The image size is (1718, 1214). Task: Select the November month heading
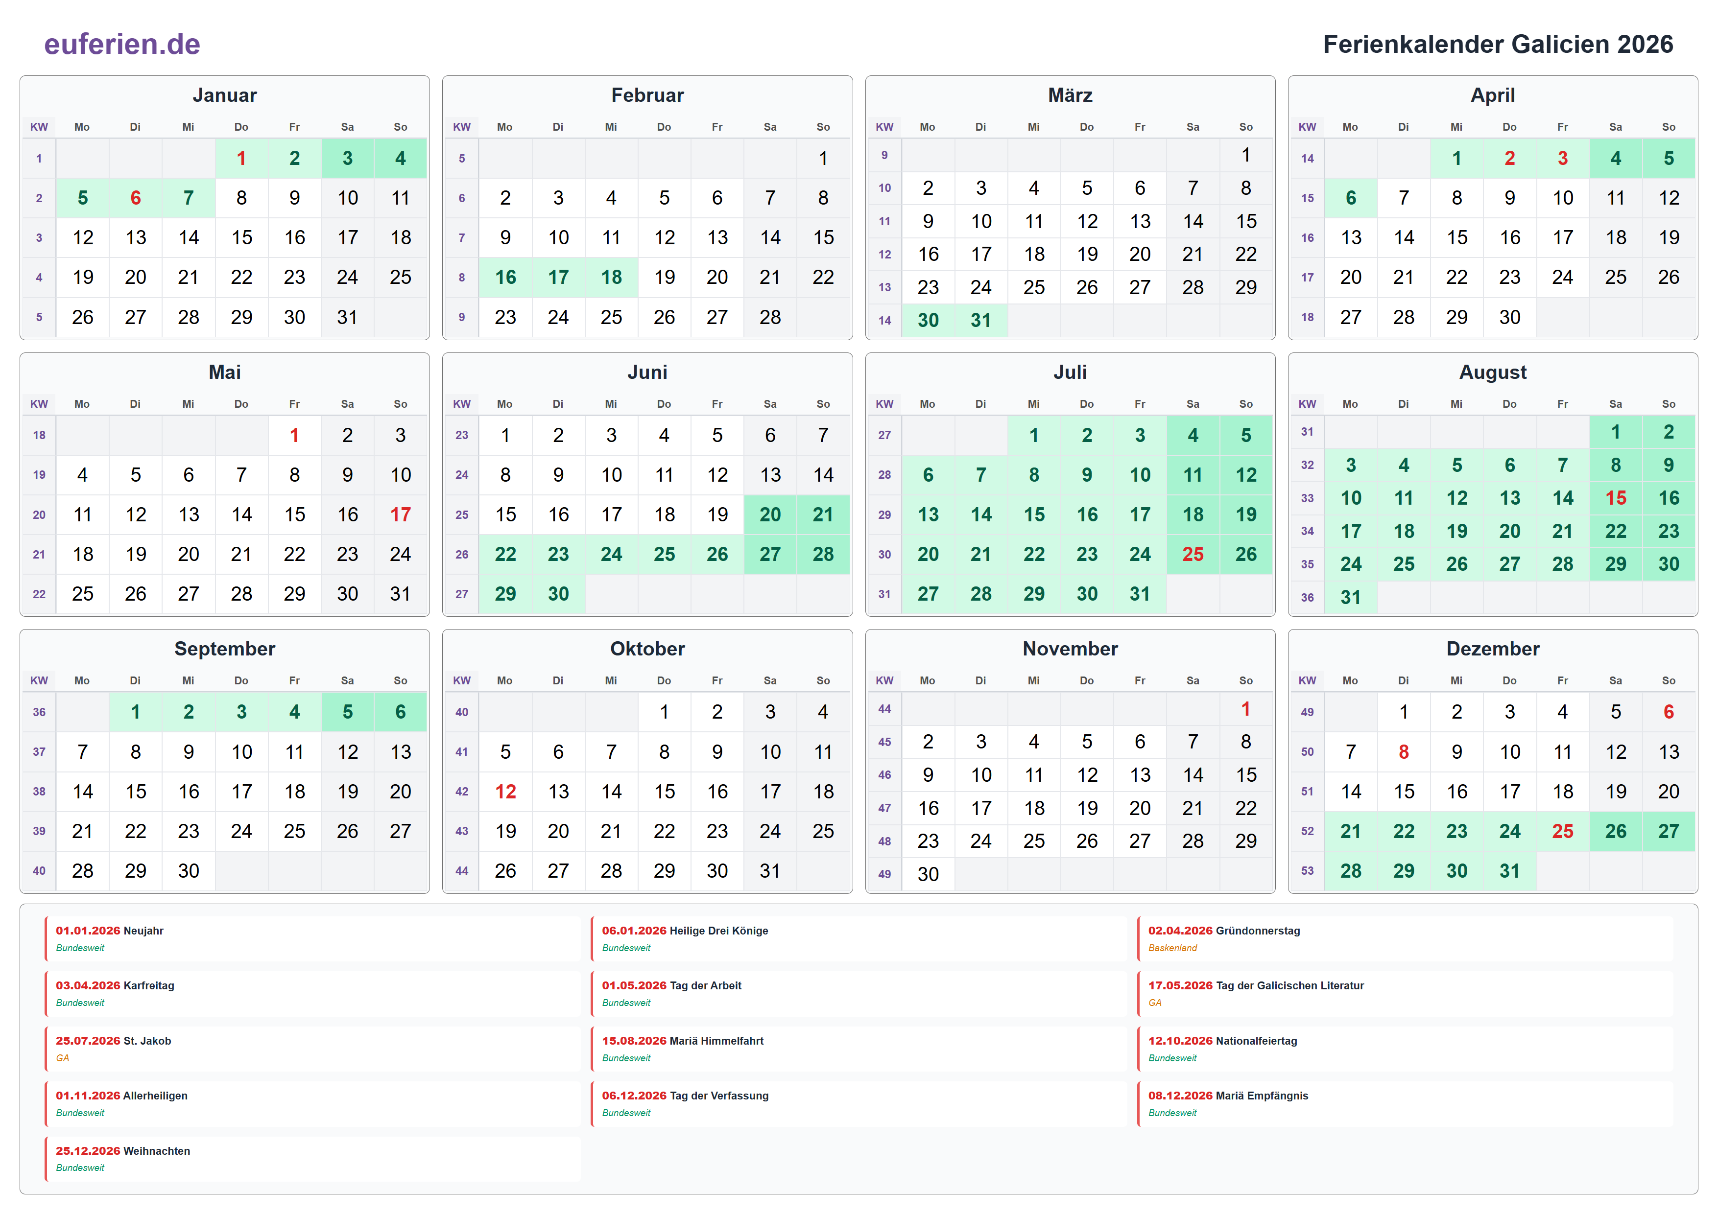[x=1070, y=649]
